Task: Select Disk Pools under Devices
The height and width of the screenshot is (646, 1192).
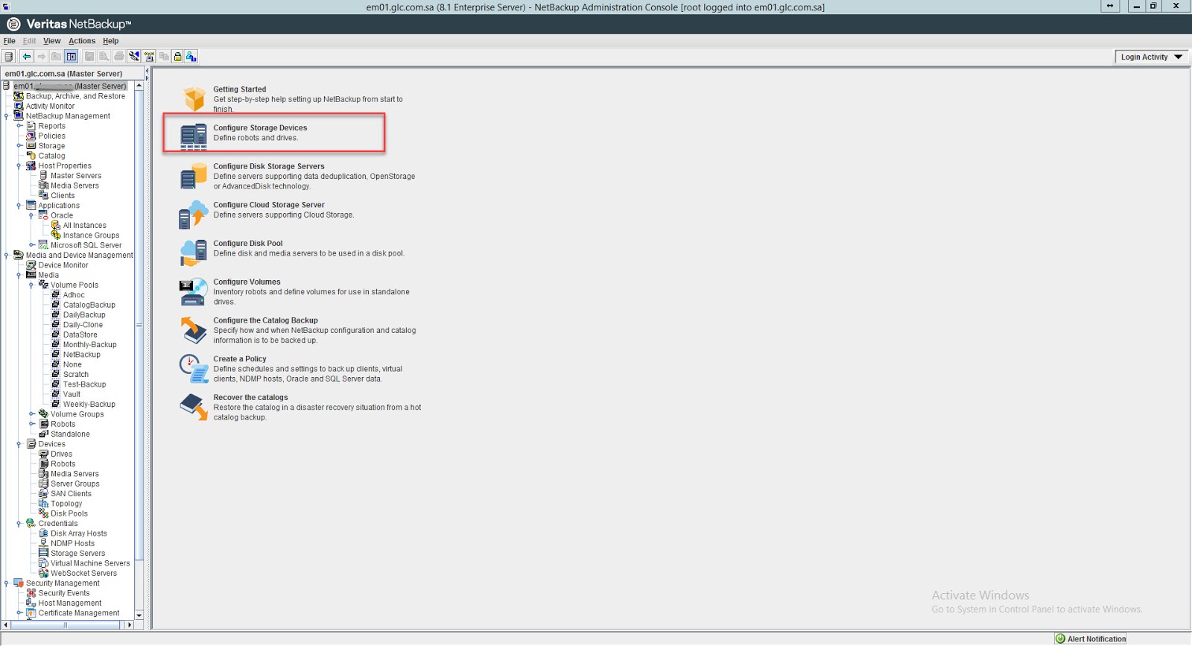Action: click(69, 513)
